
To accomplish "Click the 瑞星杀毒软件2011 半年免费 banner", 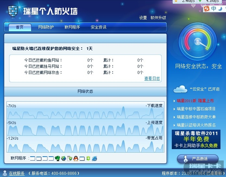I will pos(196,139).
